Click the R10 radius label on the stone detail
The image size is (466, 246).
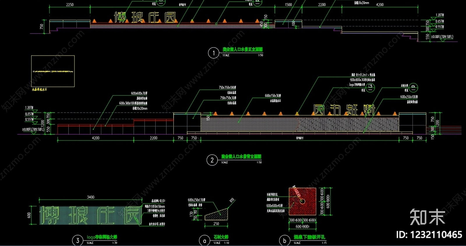232,200
